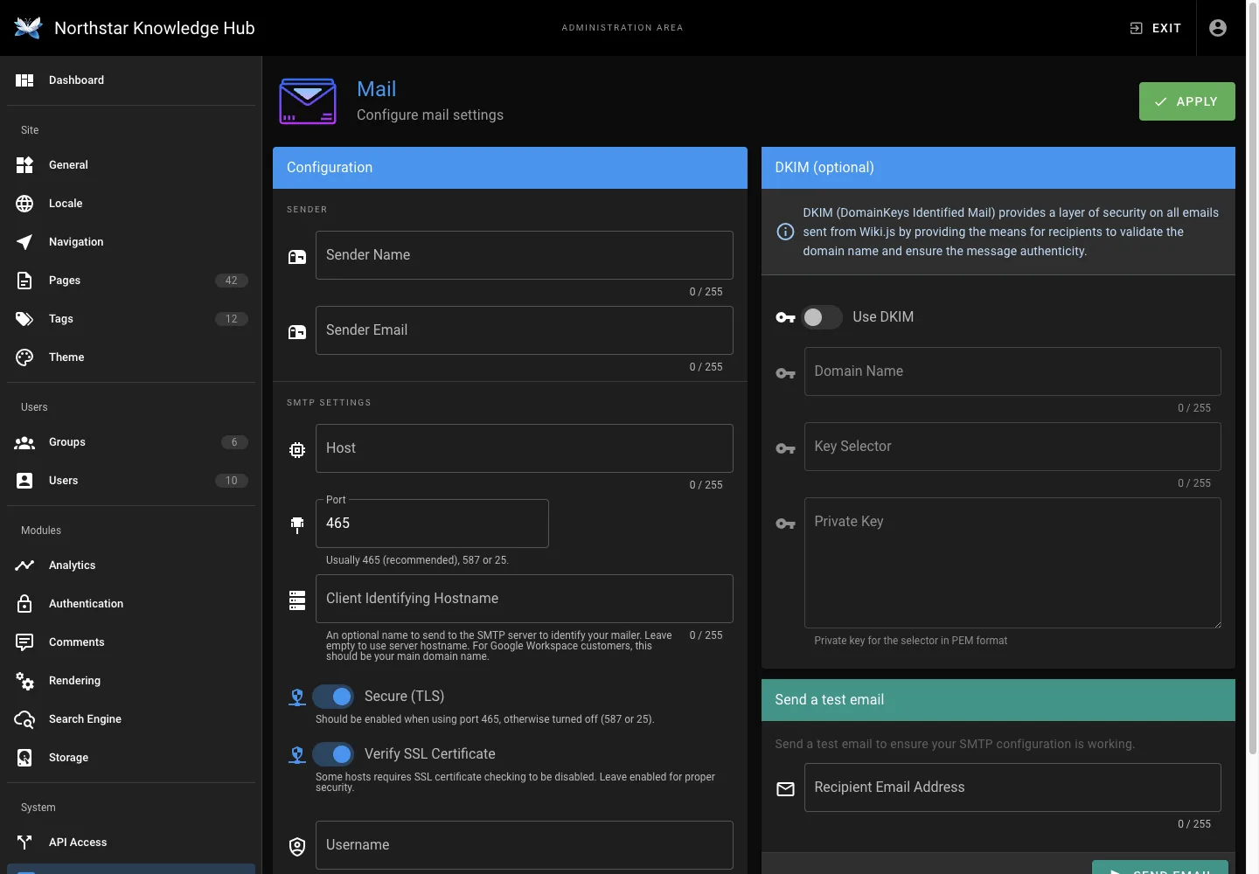
Task: Click into the Private Key text area
Action: click(x=1012, y=563)
